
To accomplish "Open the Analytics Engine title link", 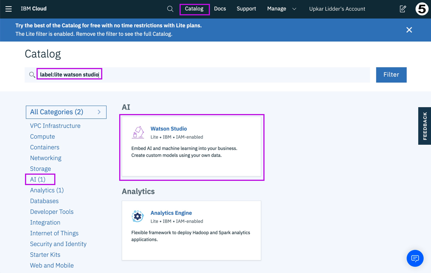I will tap(171, 213).
